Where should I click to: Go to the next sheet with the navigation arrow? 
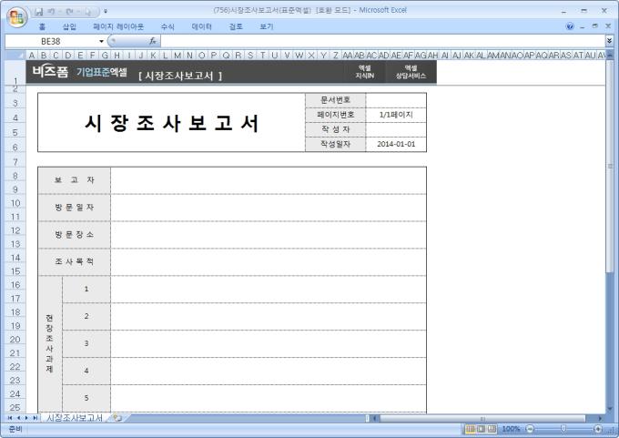[26, 417]
